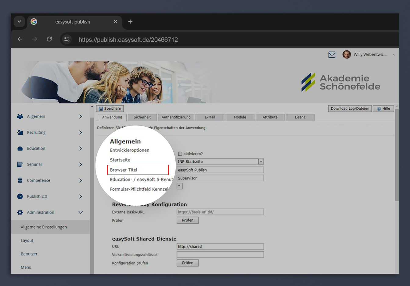The width and height of the screenshot is (410, 286).
Task: Click the Willy Webentwic... user avatar
Action: 347,55
